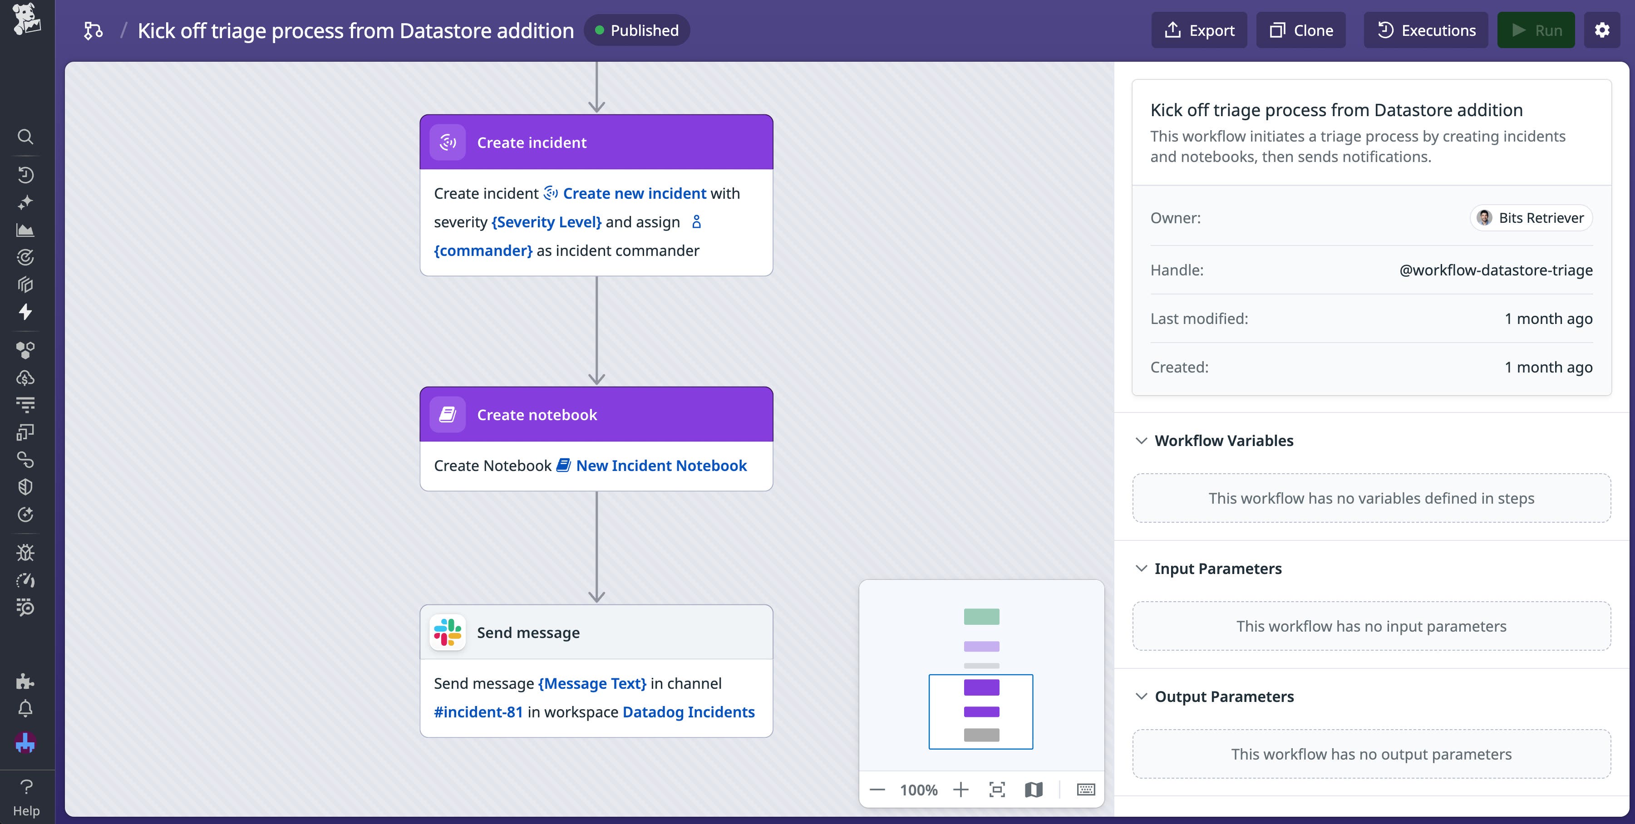Collapse the Workflow Variables section
The width and height of the screenshot is (1635, 824).
[x=1141, y=441]
